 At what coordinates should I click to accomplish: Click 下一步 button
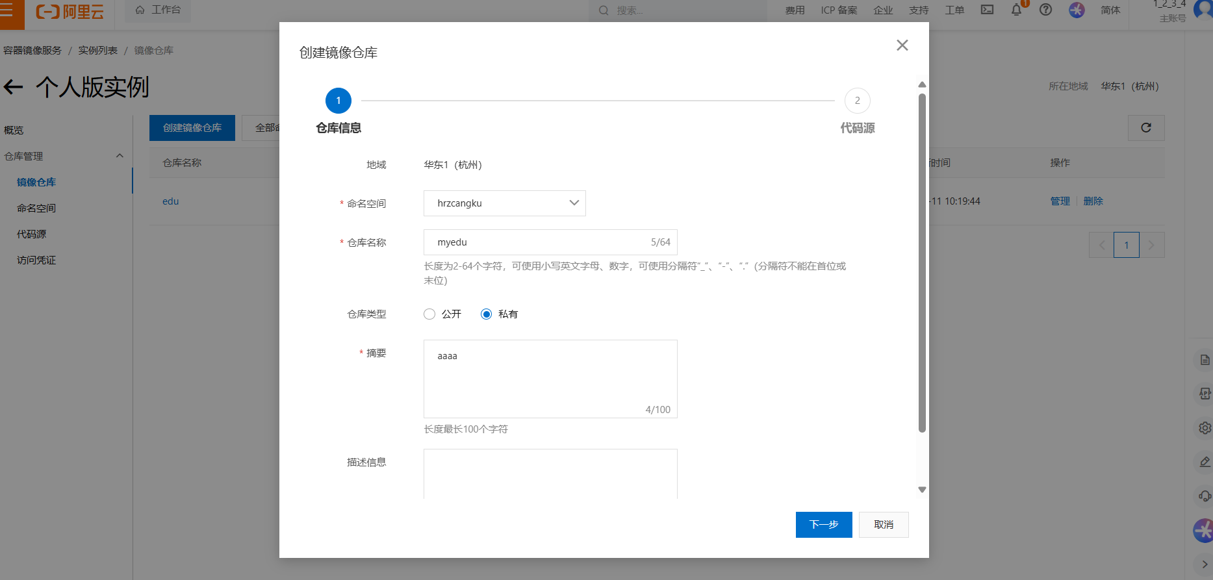click(824, 525)
